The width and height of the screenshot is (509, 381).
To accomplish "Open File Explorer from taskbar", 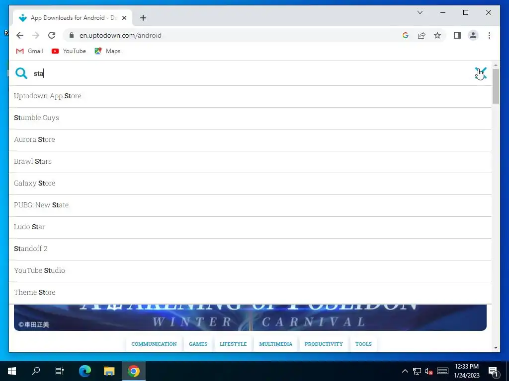I will (x=109, y=371).
